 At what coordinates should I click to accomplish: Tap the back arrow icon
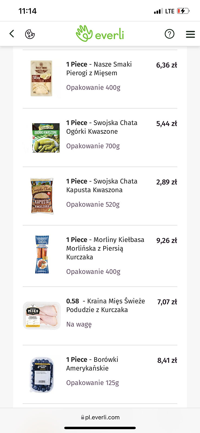coord(12,34)
